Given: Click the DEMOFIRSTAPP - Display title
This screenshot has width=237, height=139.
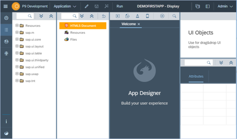Looking at the screenshot, I should pos(158,6).
